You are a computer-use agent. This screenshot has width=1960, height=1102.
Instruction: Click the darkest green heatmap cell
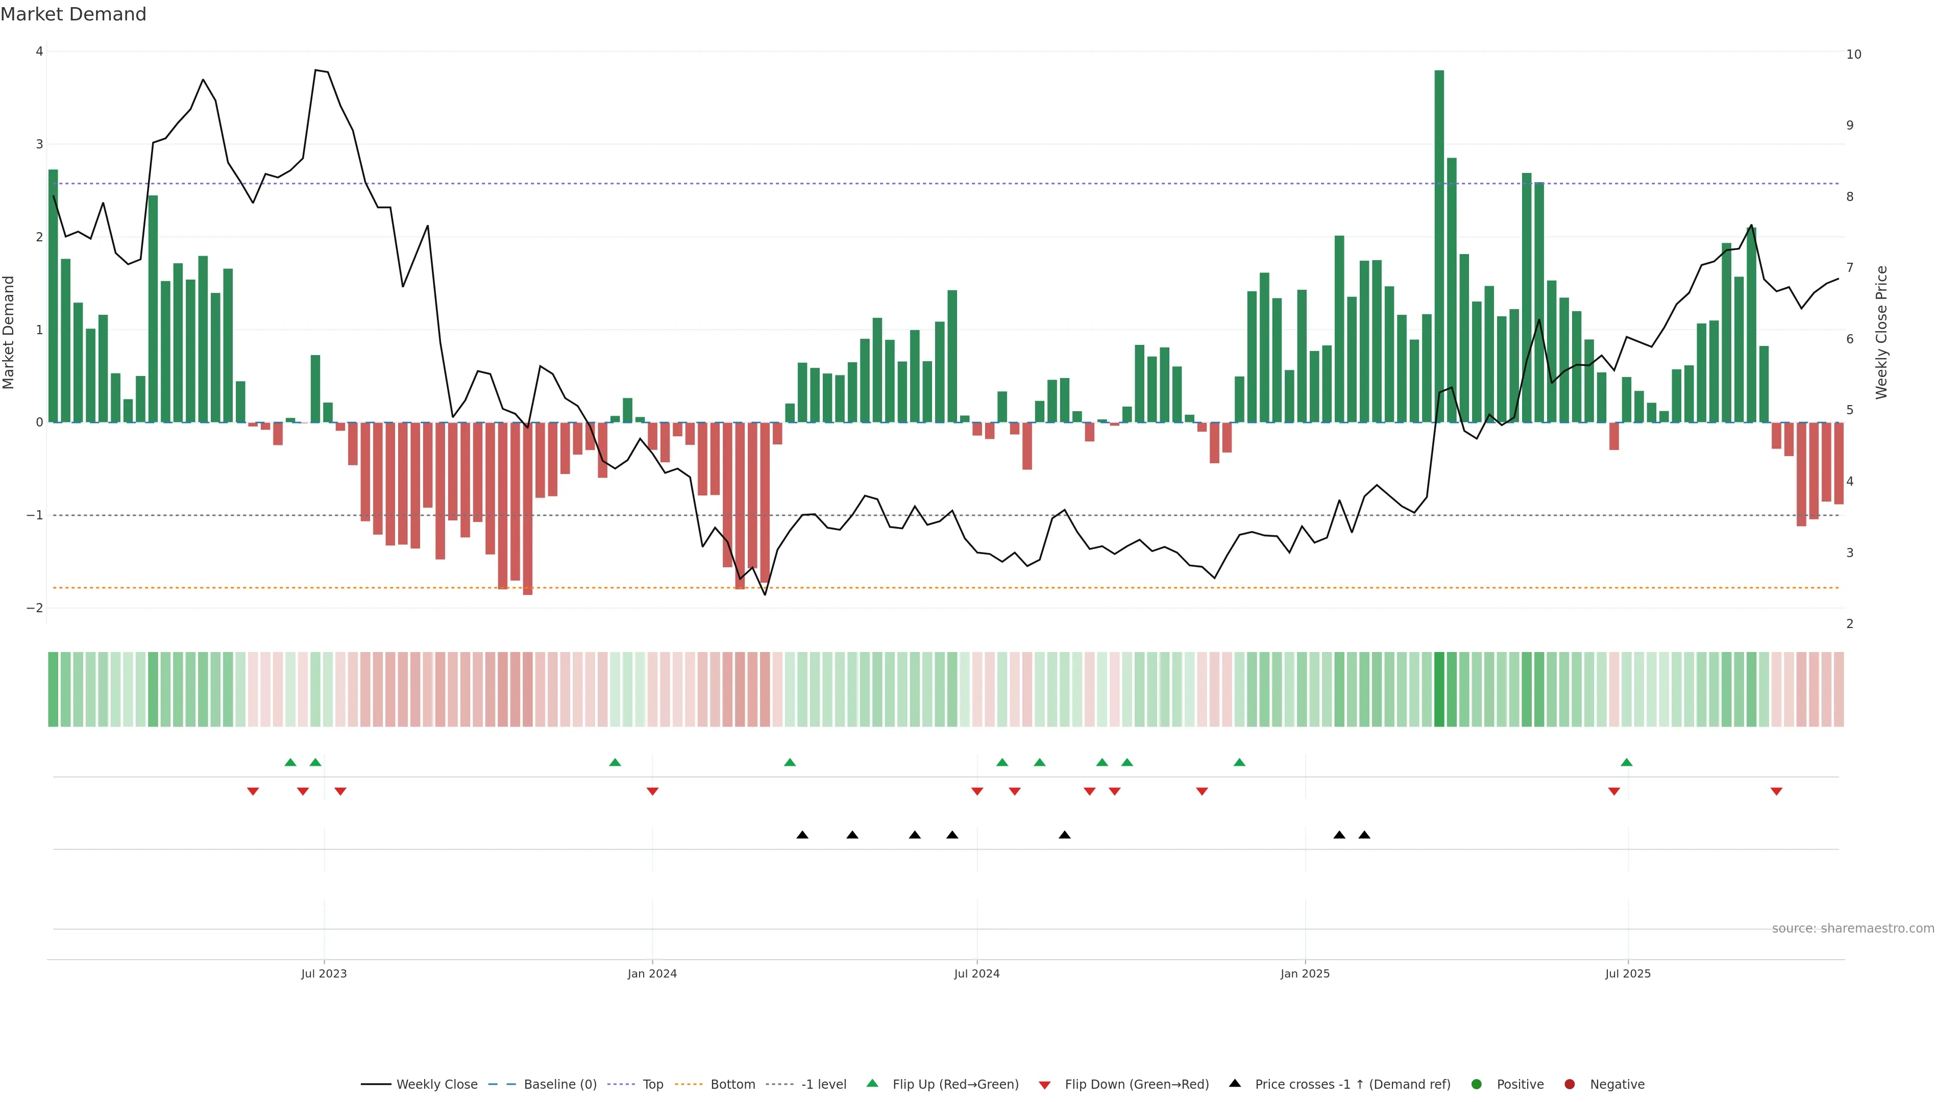pyautogui.click(x=1439, y=689)
